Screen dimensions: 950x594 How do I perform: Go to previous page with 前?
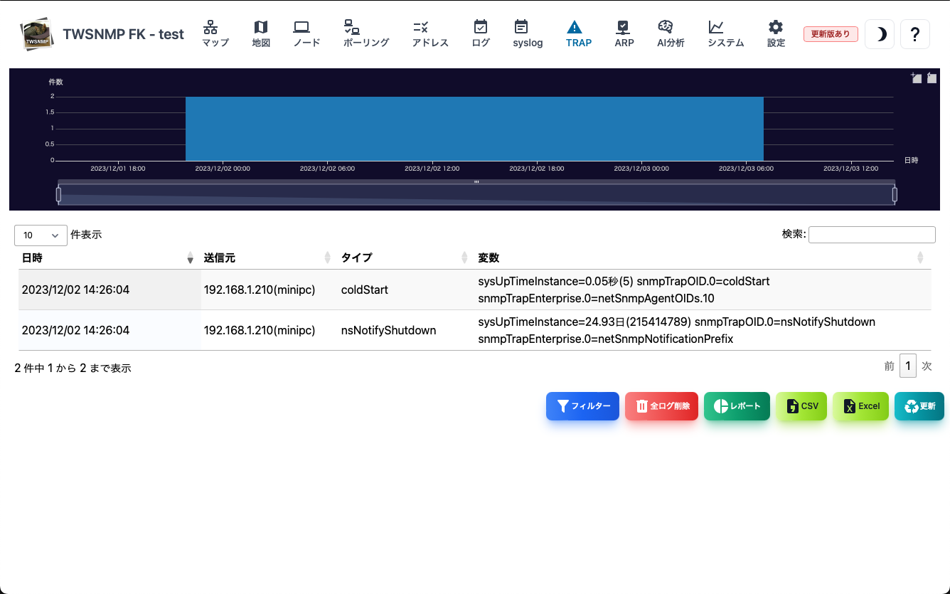pos(890,366)
